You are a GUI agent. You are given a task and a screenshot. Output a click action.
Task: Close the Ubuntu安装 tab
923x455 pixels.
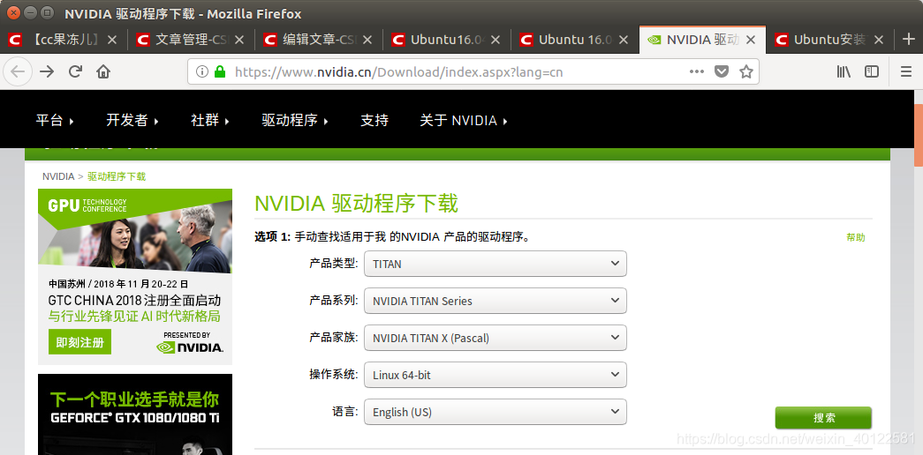(x=878, y=40)
